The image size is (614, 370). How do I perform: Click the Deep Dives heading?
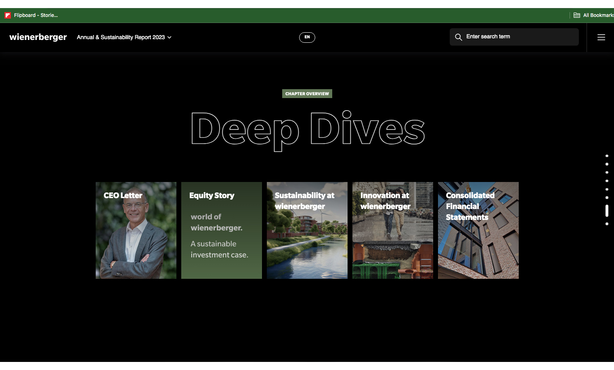[x=308, y=130]
